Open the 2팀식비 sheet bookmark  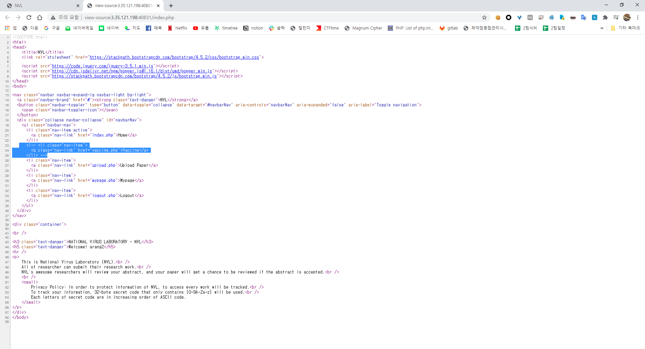coord(526,28)
